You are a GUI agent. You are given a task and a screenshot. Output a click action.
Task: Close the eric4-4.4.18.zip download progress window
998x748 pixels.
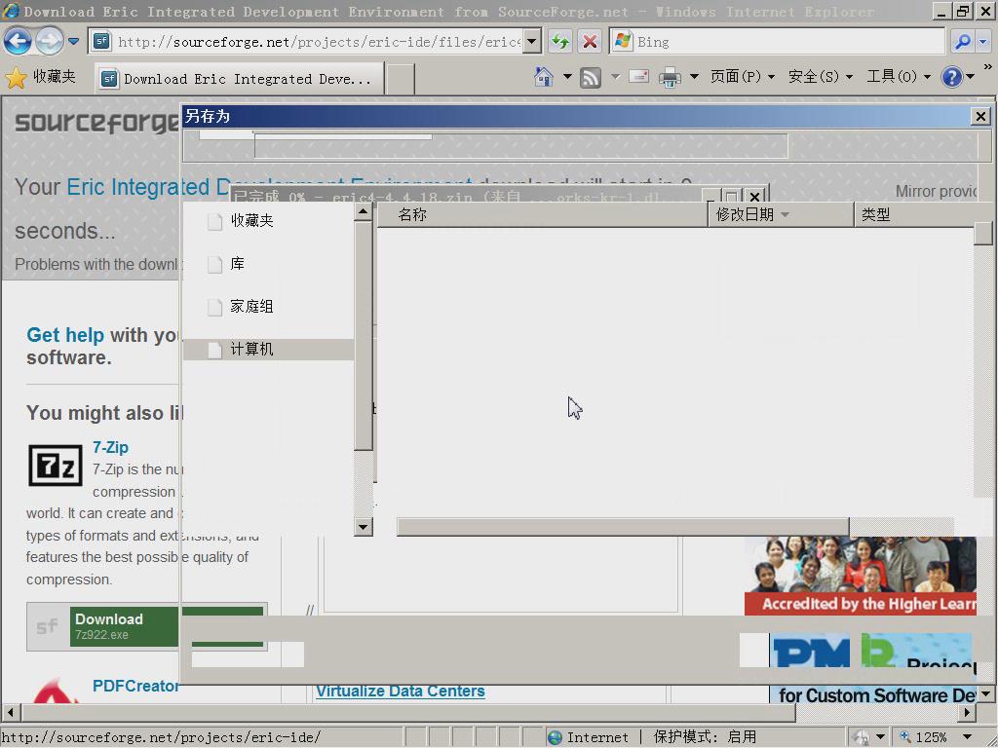(x=755, y=196)
